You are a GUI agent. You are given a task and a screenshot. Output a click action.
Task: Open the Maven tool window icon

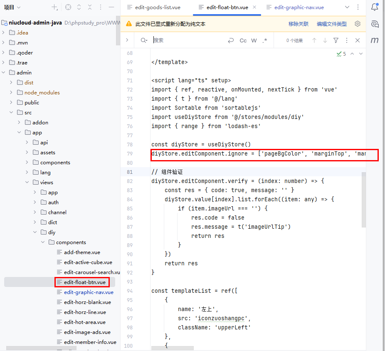pyautogui.click(x=375, y=40)
